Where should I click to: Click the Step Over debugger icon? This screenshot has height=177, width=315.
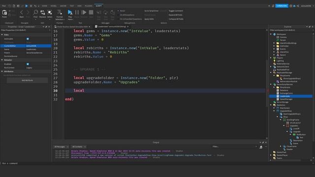point(106,13)
